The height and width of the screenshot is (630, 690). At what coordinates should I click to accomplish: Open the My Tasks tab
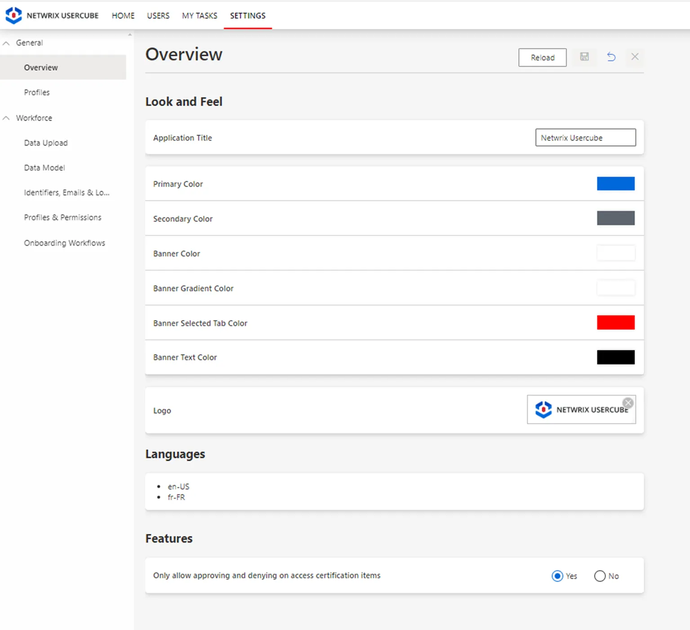(200, 16)
